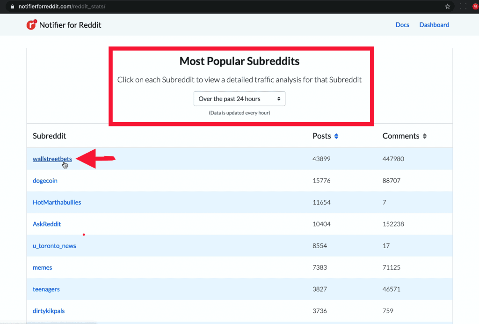Click the Notifier for Reddit logo icon
479x324 pixels.
[31, 25]
